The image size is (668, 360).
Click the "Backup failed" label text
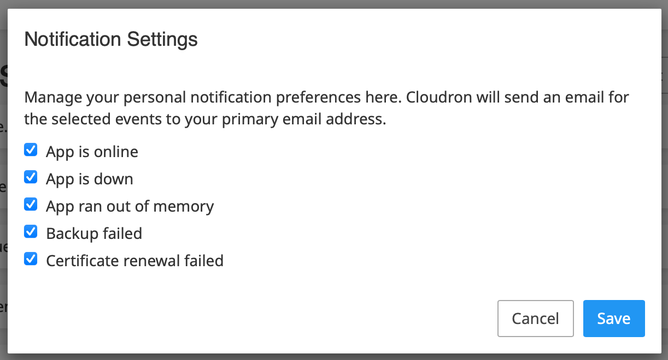tap(94, 233)
